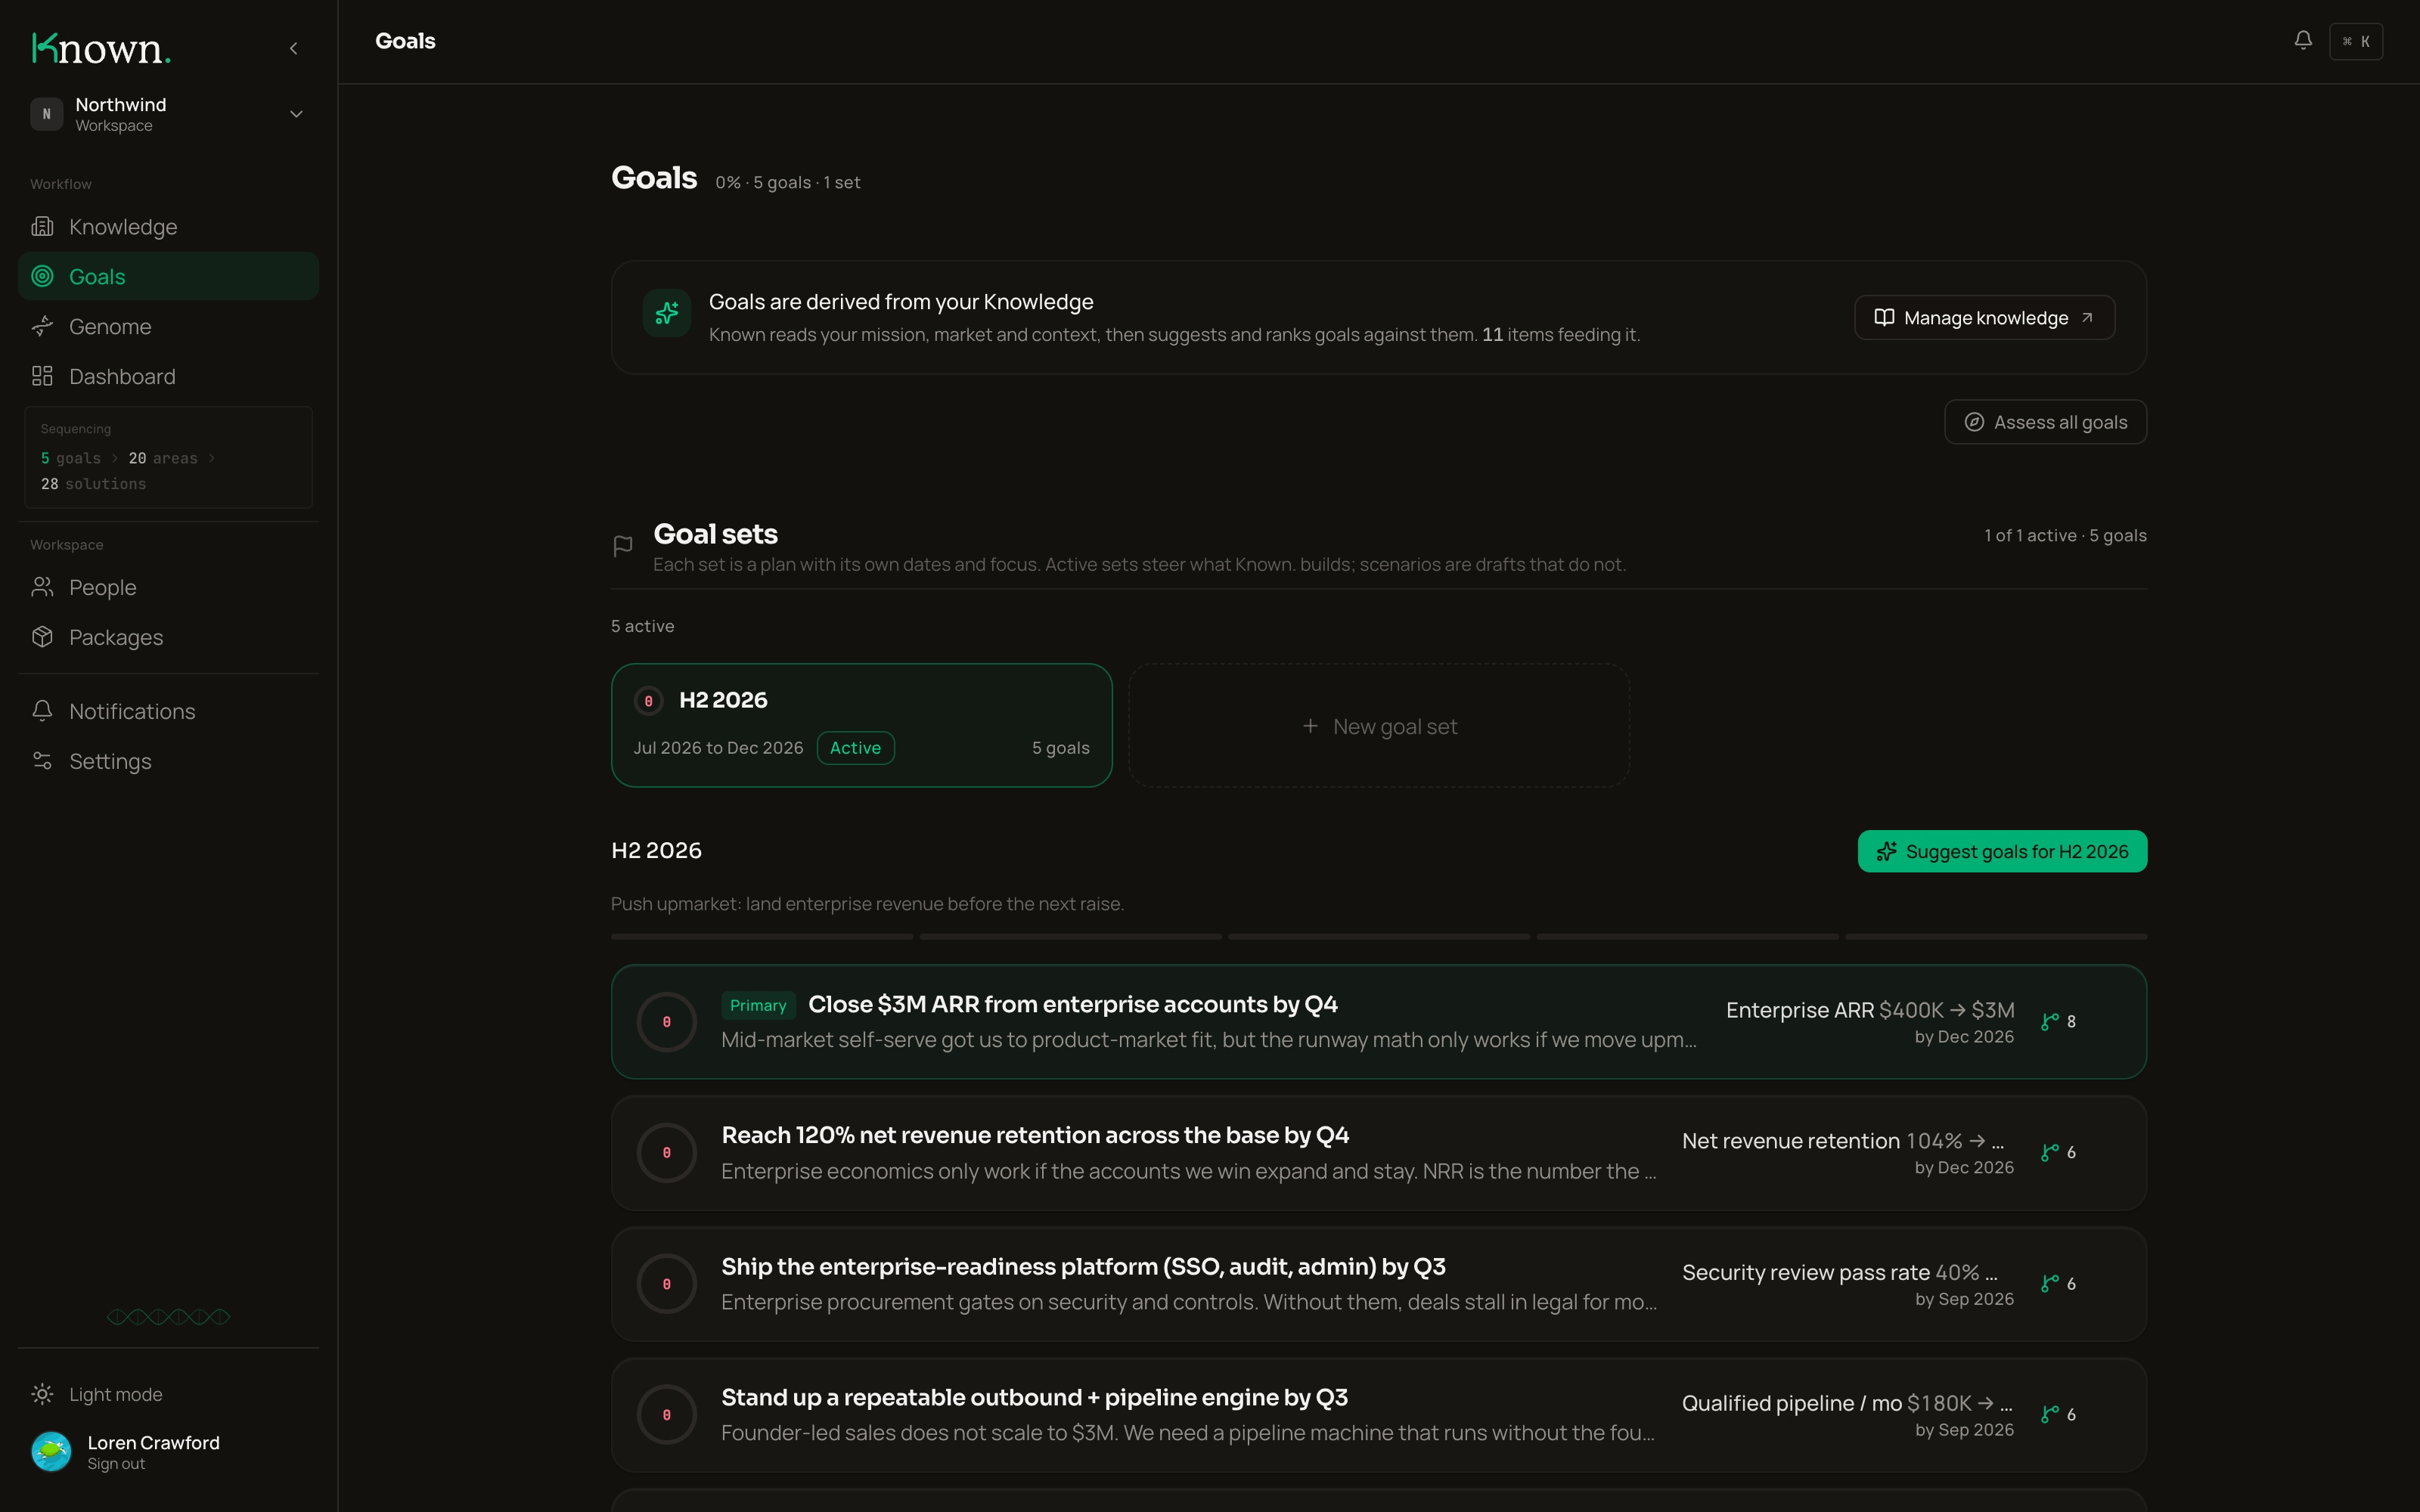This screenshot has height=1512, width=2420.
Task: Click the progress ring on the retention goal
Action: pyautogui.click(x=667, y=1153)
